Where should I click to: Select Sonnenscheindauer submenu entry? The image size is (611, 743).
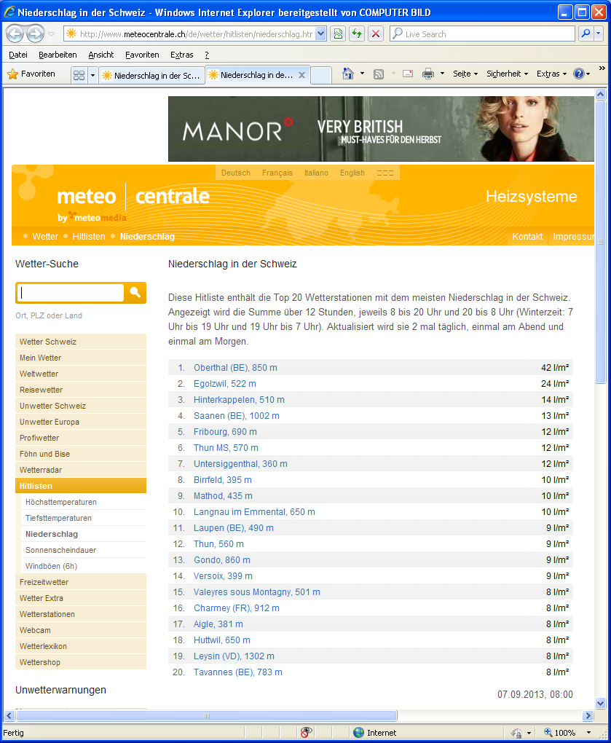60,550
